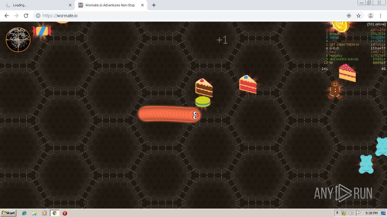Click the volume speaker icon in the tray

[351, 213]
